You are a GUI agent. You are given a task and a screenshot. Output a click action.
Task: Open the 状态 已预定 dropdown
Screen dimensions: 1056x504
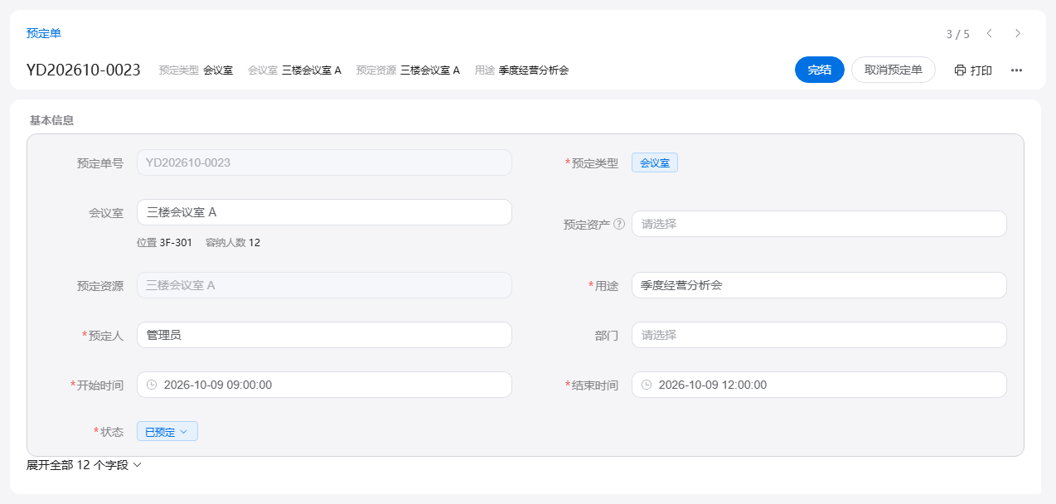point(167,432)
